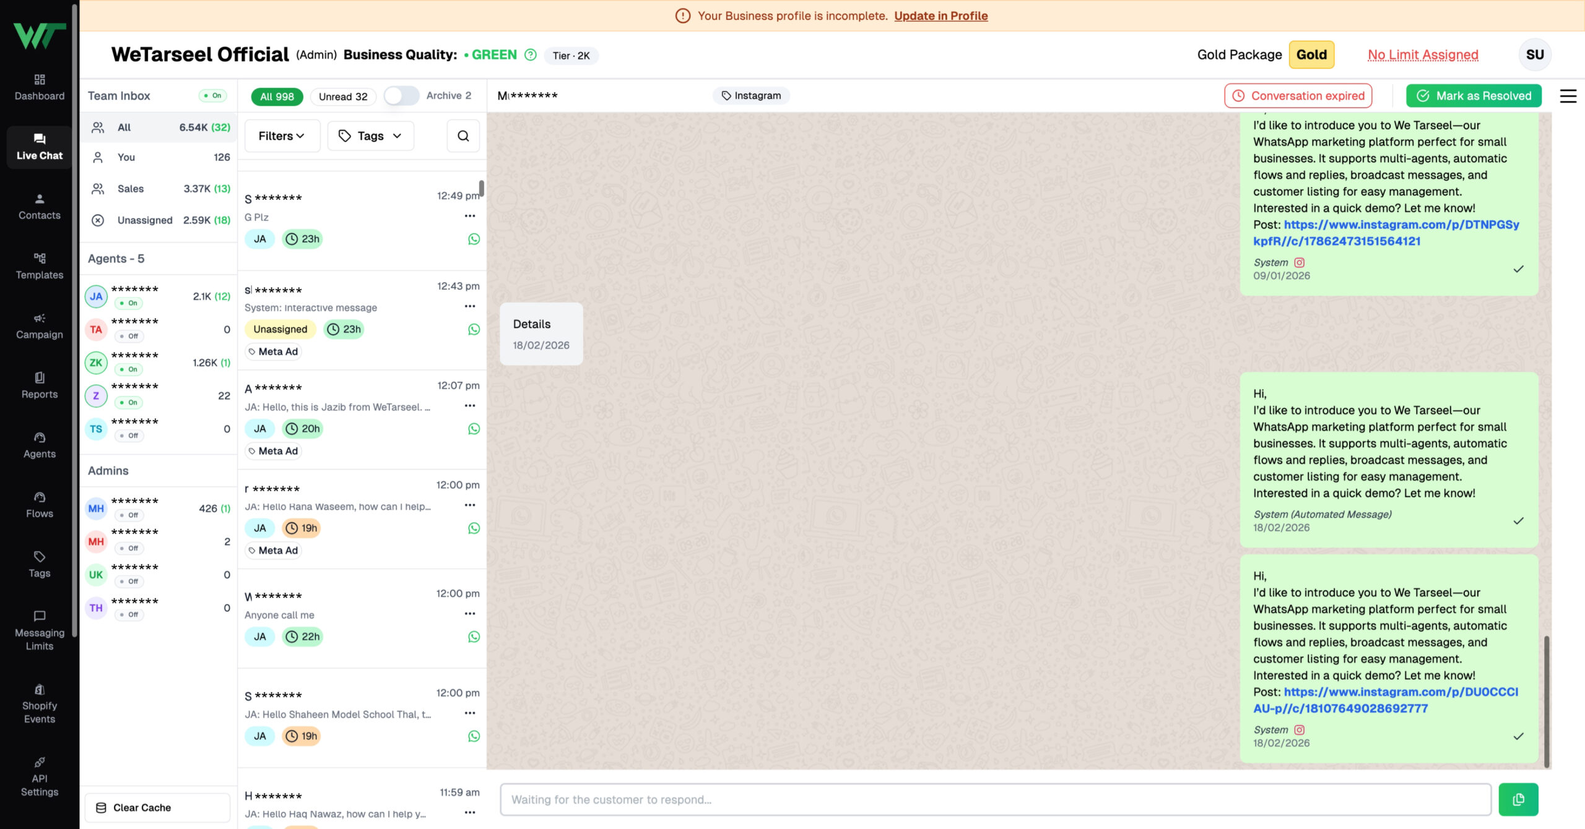Select All inbox with 6.54K conversations

(158, 127)
